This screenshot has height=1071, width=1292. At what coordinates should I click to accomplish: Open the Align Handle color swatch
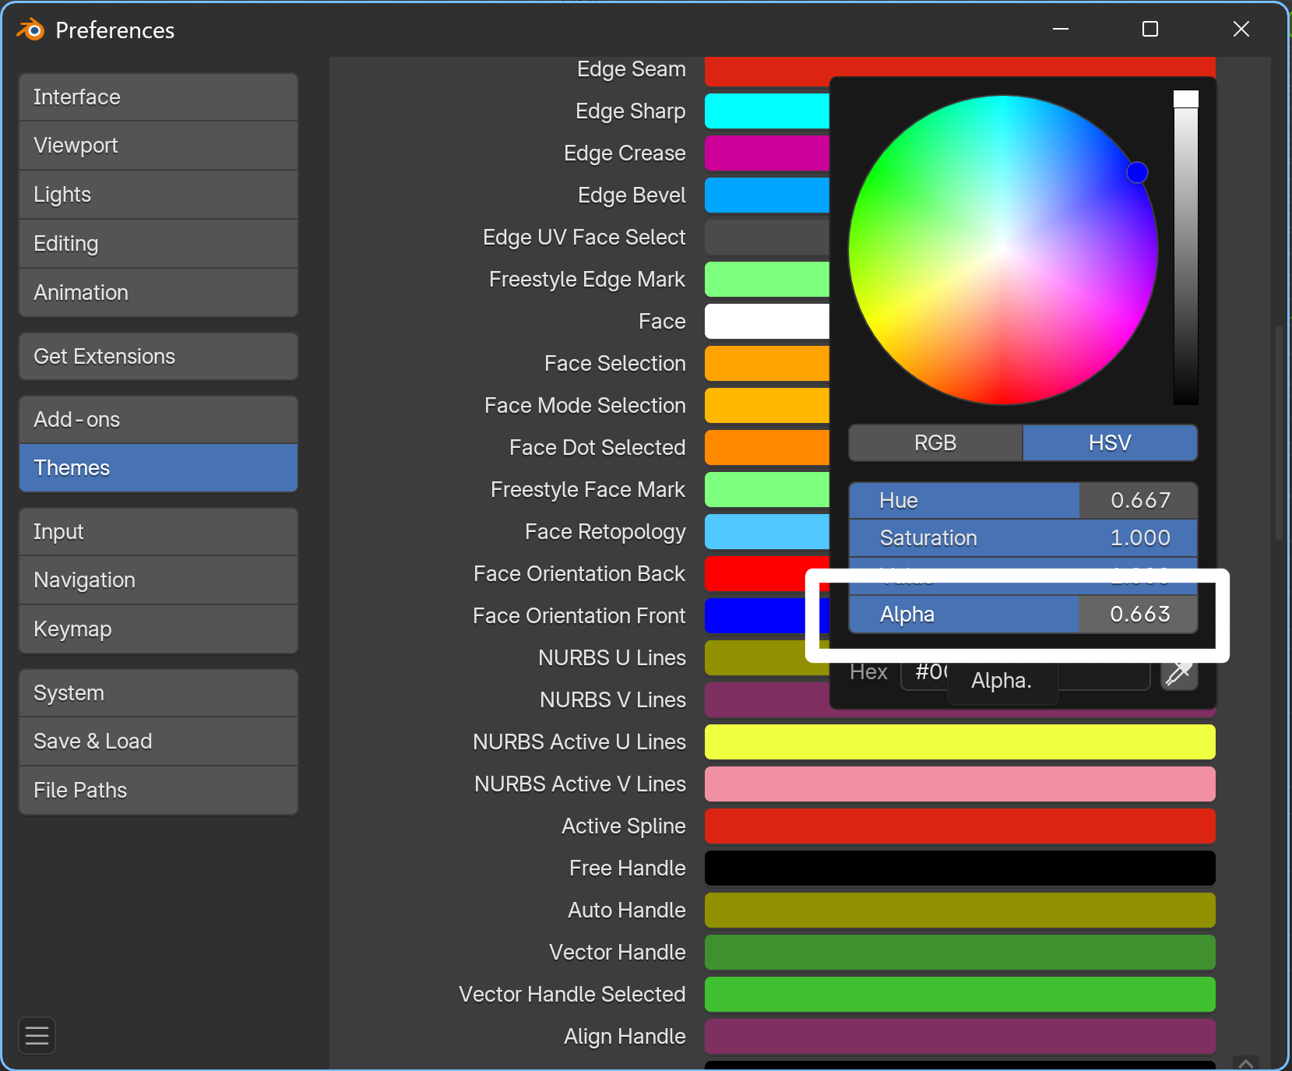click(x=960, y=1036)
